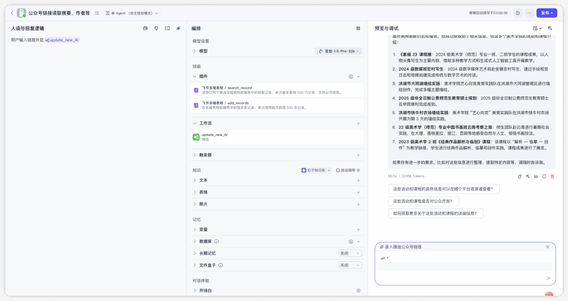The image size is (568, 301).
Task: Collapse the 工作流 section
Action: click(x=195, y=123)
